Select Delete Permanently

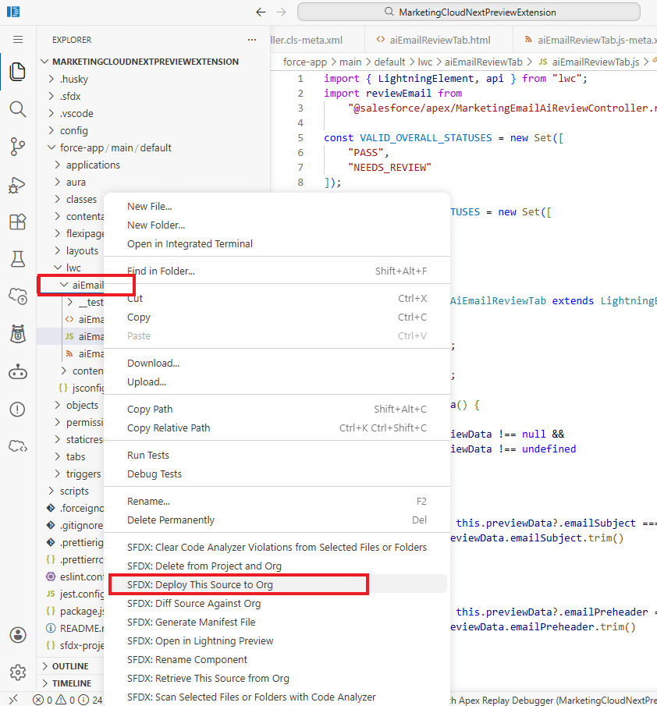(277, 520)
